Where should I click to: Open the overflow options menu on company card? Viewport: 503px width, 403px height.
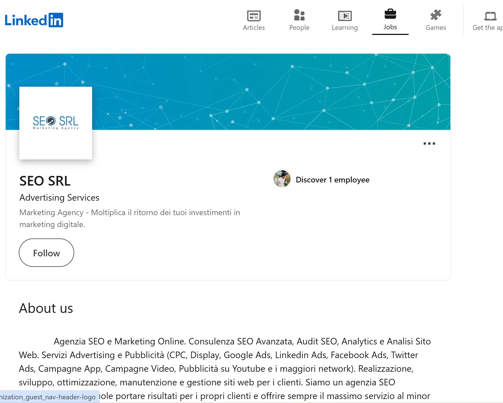429,143
